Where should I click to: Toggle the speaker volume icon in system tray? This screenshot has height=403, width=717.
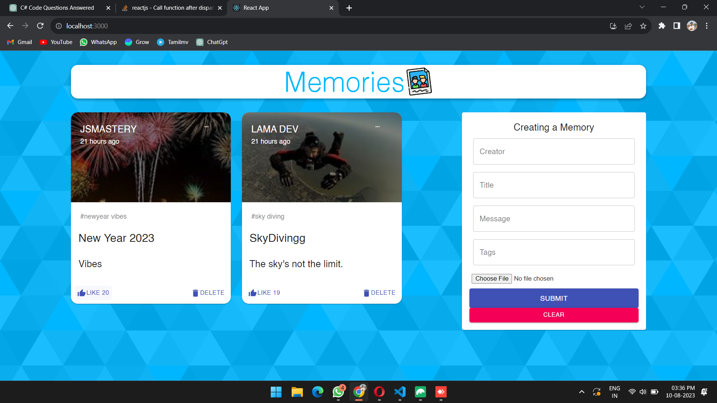click(x=643, y=391)
